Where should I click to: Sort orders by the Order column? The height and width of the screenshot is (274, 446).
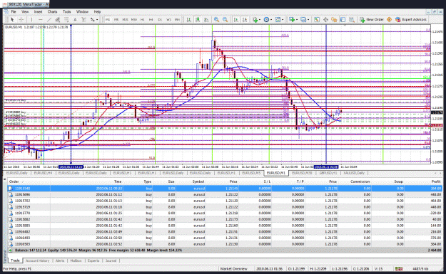14,181
